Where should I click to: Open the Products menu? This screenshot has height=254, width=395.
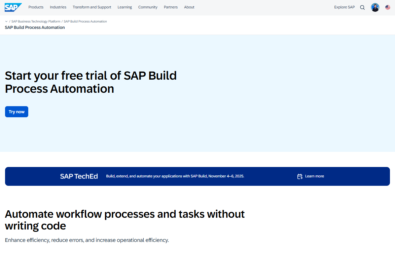click(36, 7)
